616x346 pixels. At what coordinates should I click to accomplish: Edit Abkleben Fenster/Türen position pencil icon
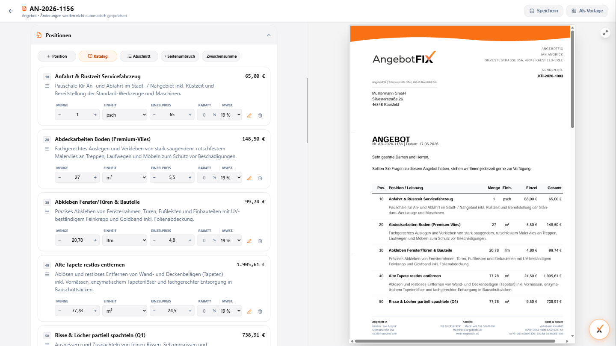click(249, 240)
